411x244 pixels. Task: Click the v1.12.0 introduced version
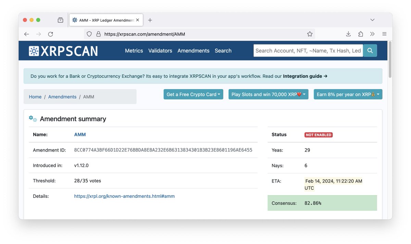tap(82, 166)
